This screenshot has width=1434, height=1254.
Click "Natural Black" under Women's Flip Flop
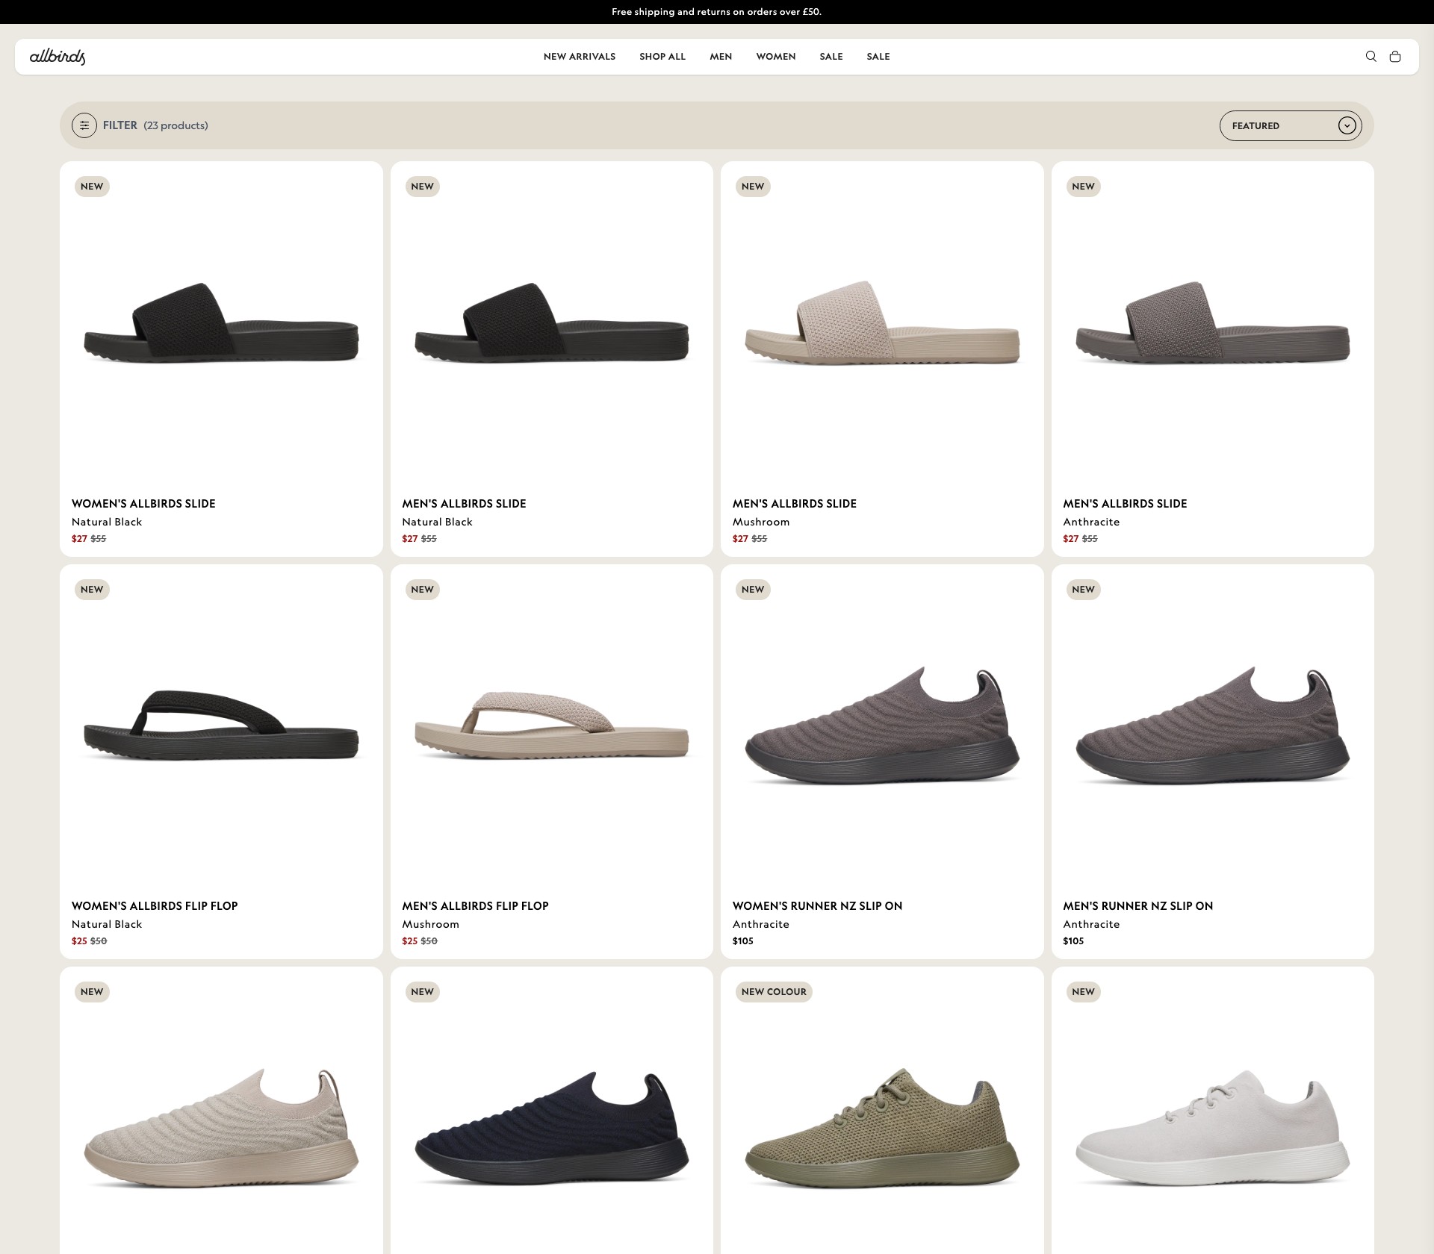[107, 924]
